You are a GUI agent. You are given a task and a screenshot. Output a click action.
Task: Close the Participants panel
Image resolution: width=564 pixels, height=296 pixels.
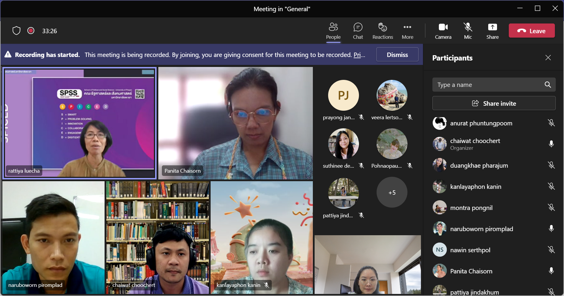coord(548,58)
